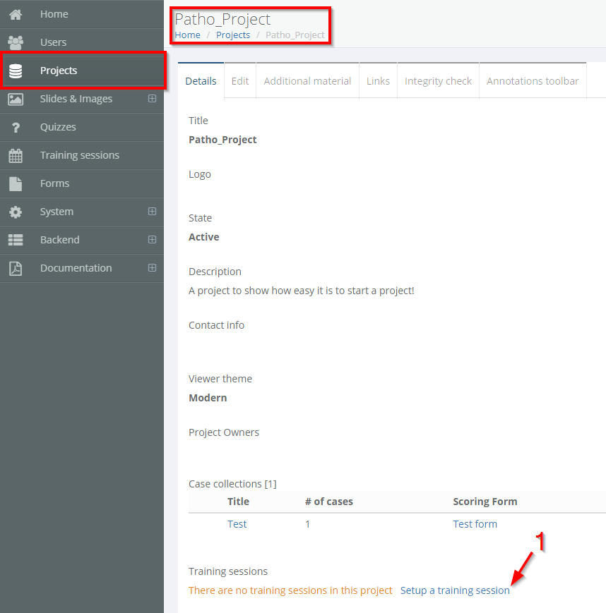Open the Additional material tab
606x613 pixels.
(307, 81)
